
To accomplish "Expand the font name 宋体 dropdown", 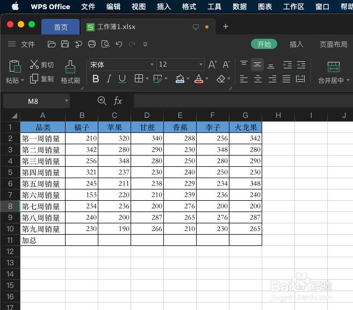I will 152,65.
